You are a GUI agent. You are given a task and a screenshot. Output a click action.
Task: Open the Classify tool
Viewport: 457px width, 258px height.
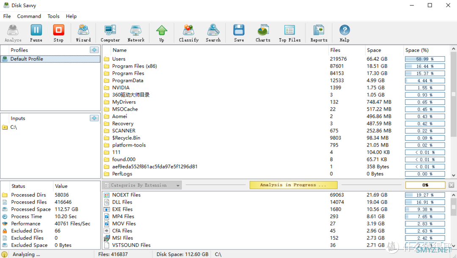[x=189, y=33]
